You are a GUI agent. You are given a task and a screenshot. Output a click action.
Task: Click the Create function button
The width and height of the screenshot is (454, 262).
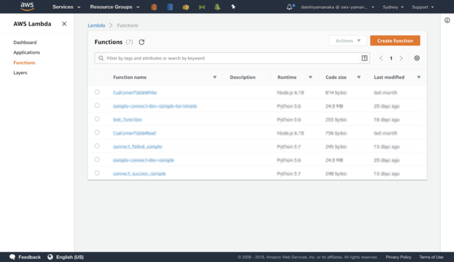tap(395, 41)
